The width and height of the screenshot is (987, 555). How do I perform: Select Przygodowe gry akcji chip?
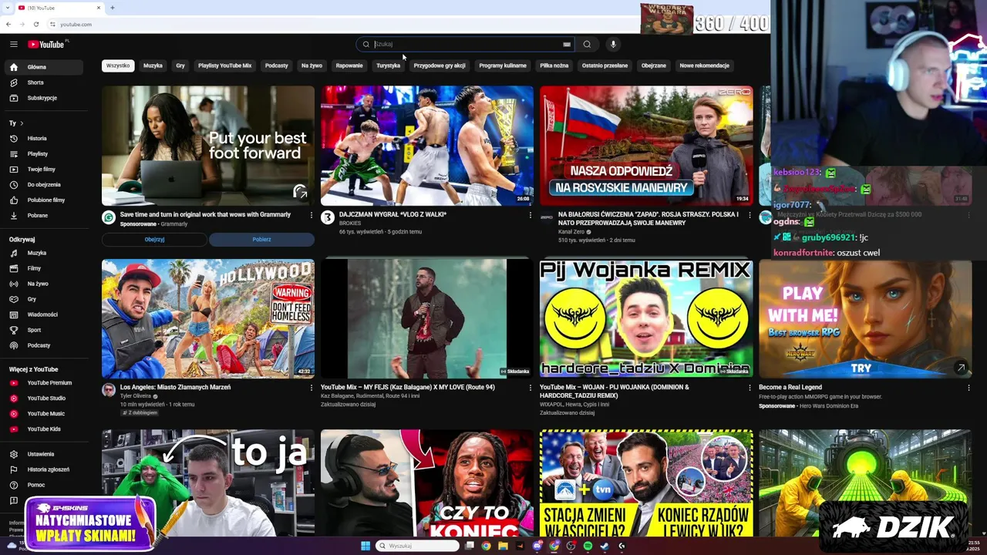[440, 66]
